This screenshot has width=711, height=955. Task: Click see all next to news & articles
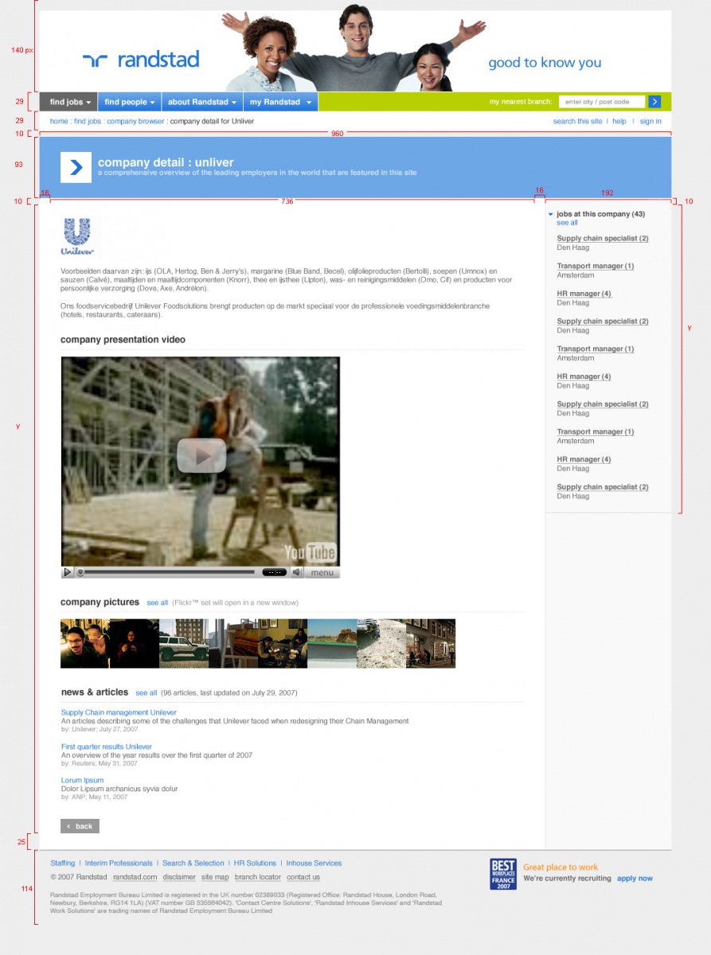pyautogui.click(x=146, y=693)
